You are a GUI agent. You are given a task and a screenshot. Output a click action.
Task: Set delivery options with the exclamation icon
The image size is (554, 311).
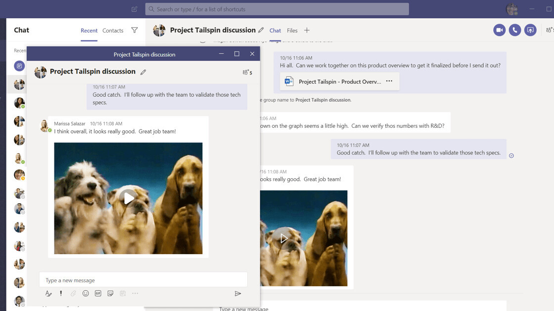[61, 294]
